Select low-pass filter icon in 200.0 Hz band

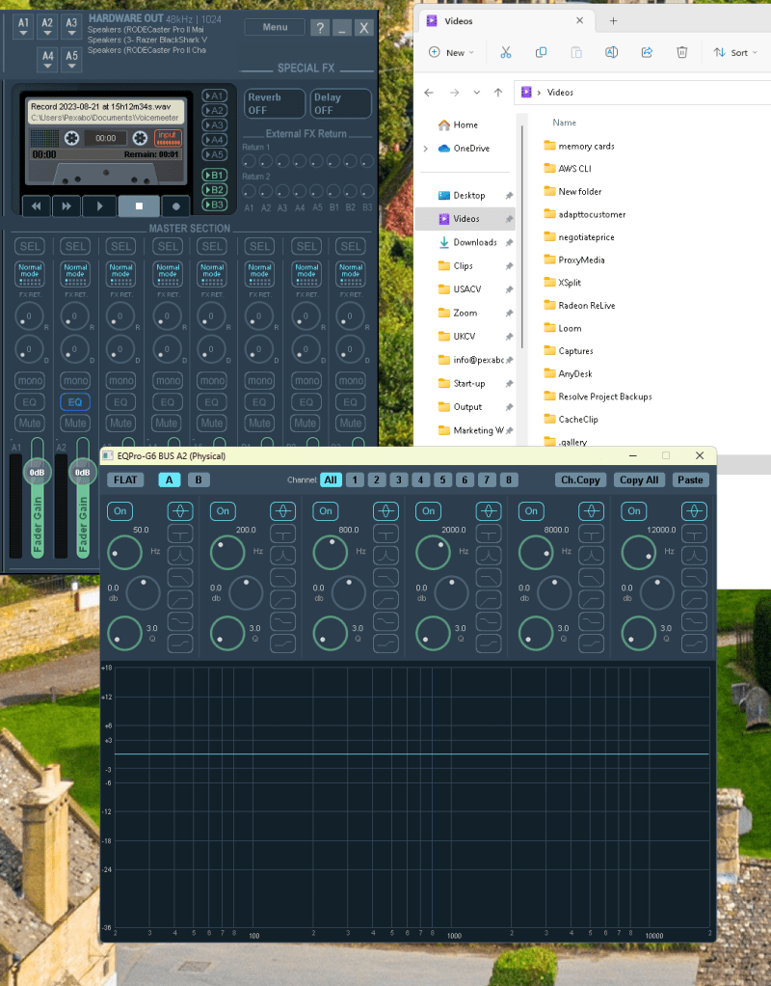point(282,577)
